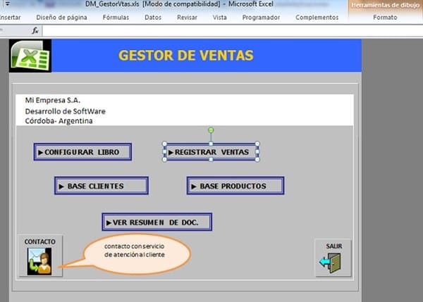Viewport: 423px width, 302px height.
Task: Click VER RESUMEN DE DOC. button
Action: pos(157,222)
